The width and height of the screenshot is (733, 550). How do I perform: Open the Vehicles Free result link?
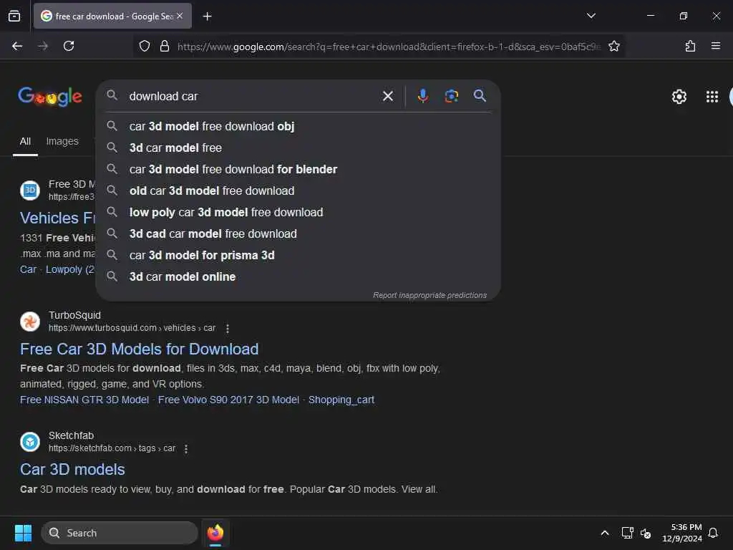pos(57,218)
